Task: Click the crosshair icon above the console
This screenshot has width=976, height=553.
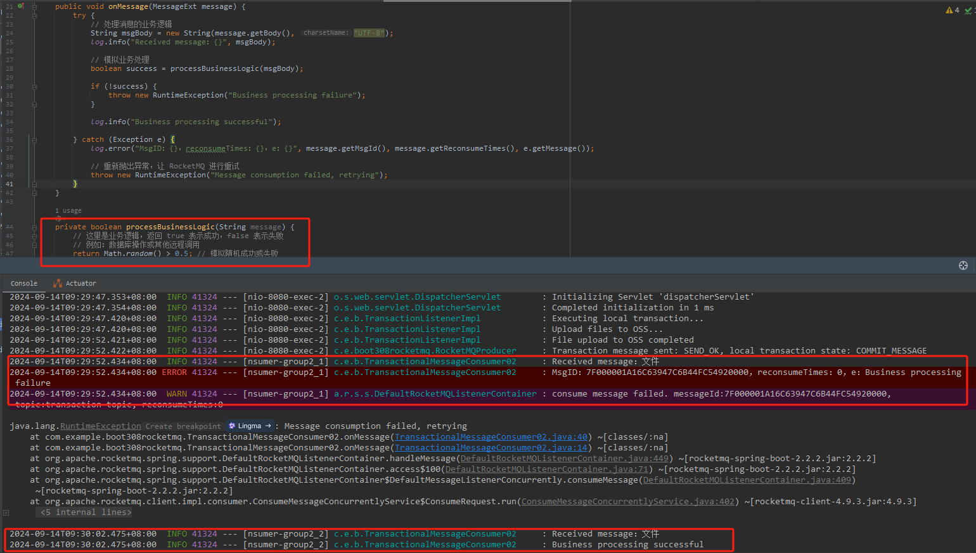Action: coord(963,265)
